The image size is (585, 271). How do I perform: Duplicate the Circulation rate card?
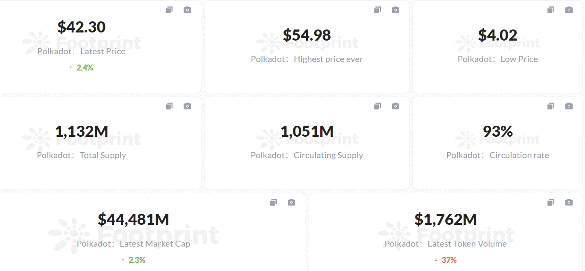(551, 106)
